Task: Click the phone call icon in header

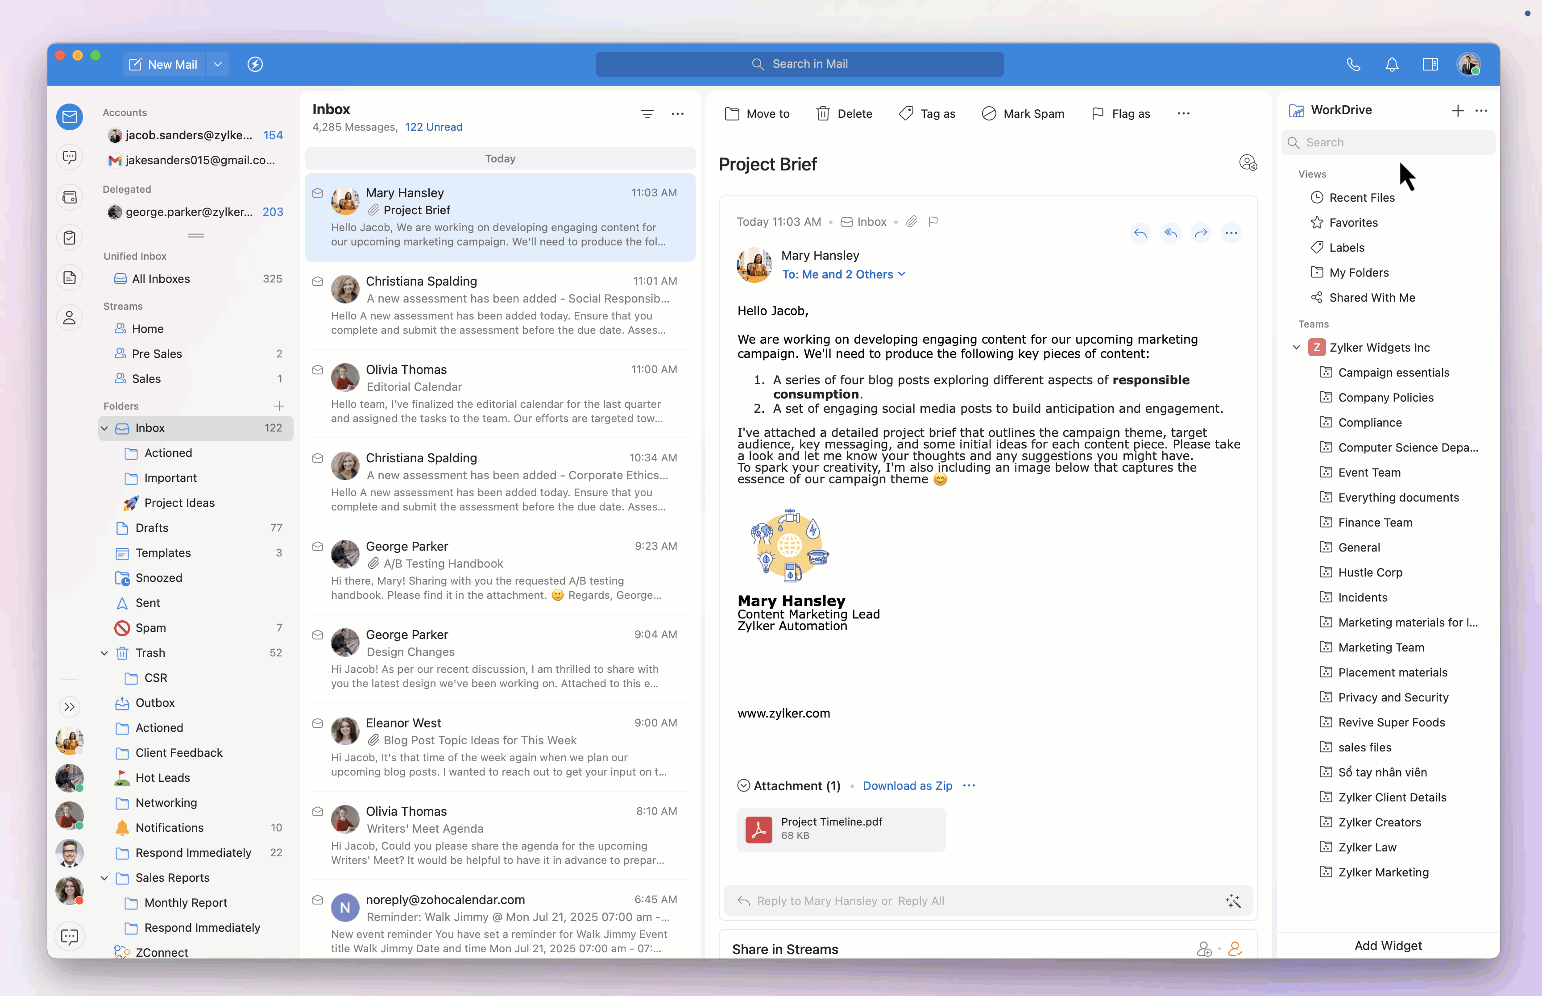Action: point(1353,64)
